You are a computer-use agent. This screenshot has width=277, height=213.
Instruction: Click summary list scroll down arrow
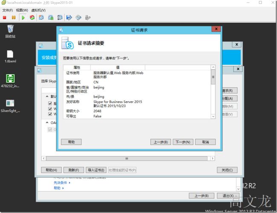[x=213, y=116]
